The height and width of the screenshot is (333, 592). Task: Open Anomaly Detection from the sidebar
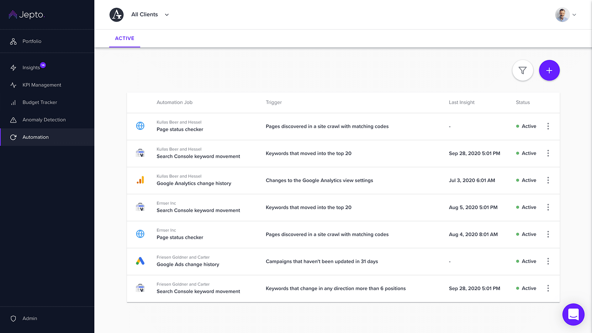44,120
